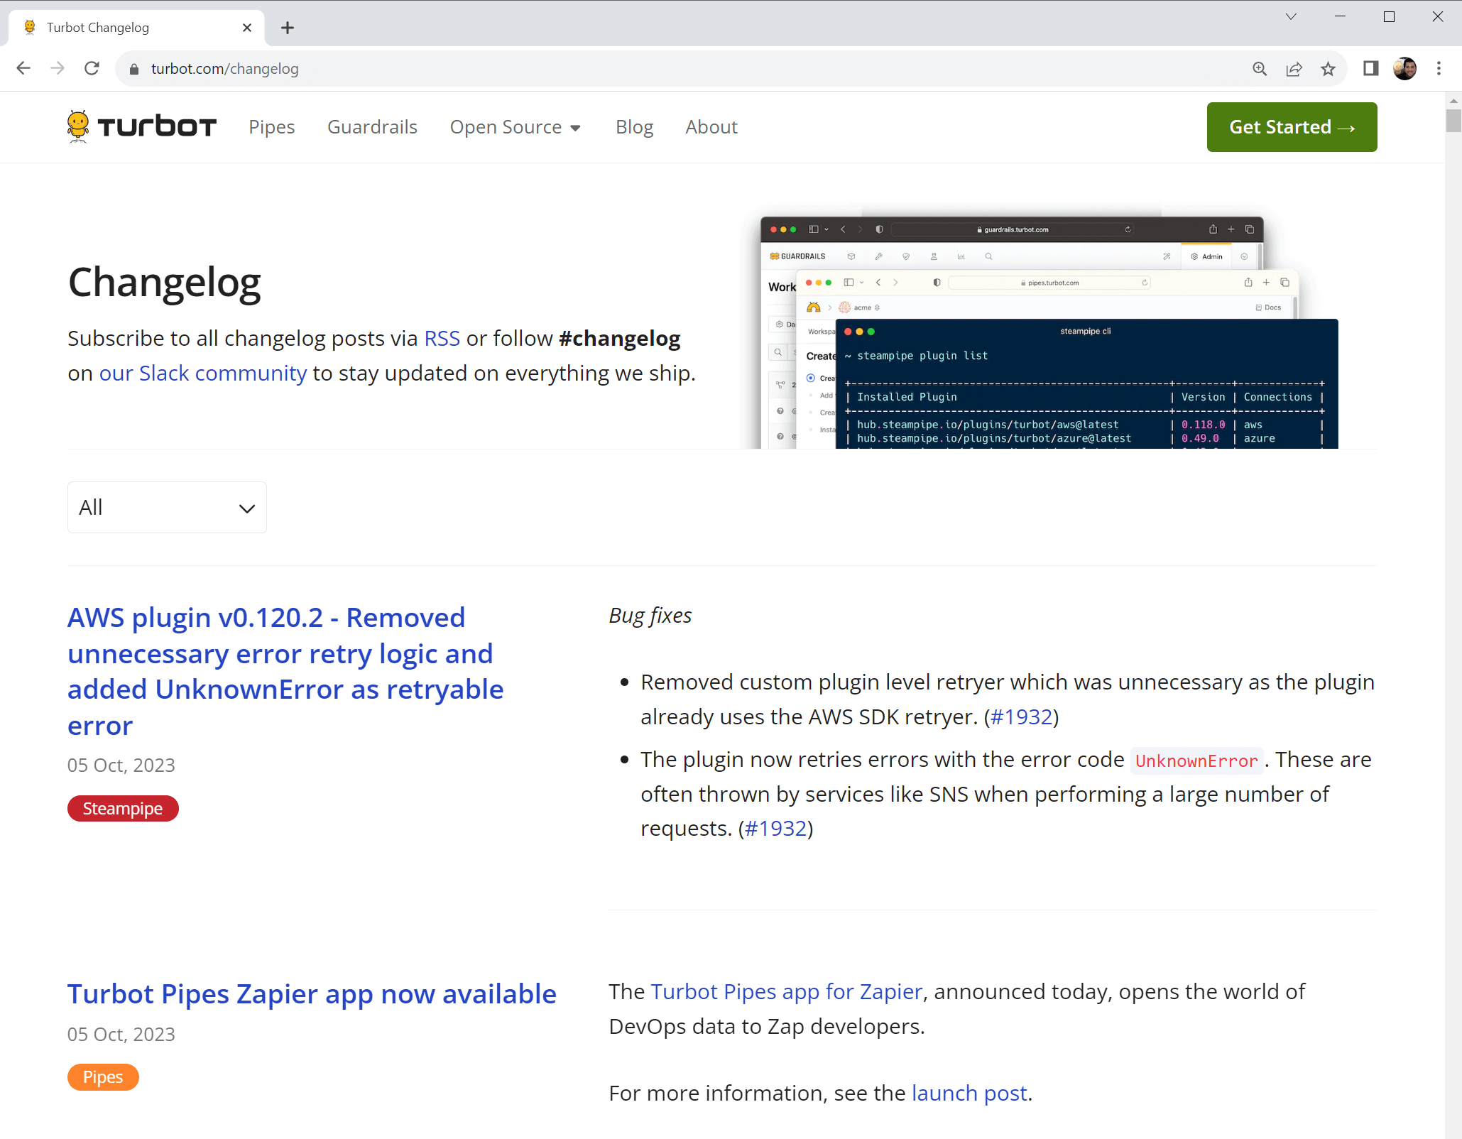1462x1139 pixels.
Task: Click the address bar URL
Action: (x=224, y=69)
